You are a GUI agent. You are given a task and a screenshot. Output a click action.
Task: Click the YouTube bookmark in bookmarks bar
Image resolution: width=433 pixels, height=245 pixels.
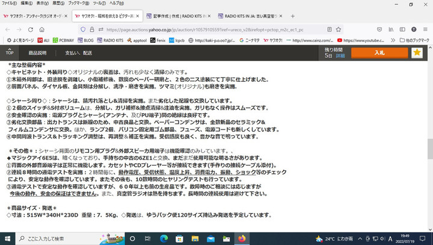pyautogui.click(x=361, y=40)
